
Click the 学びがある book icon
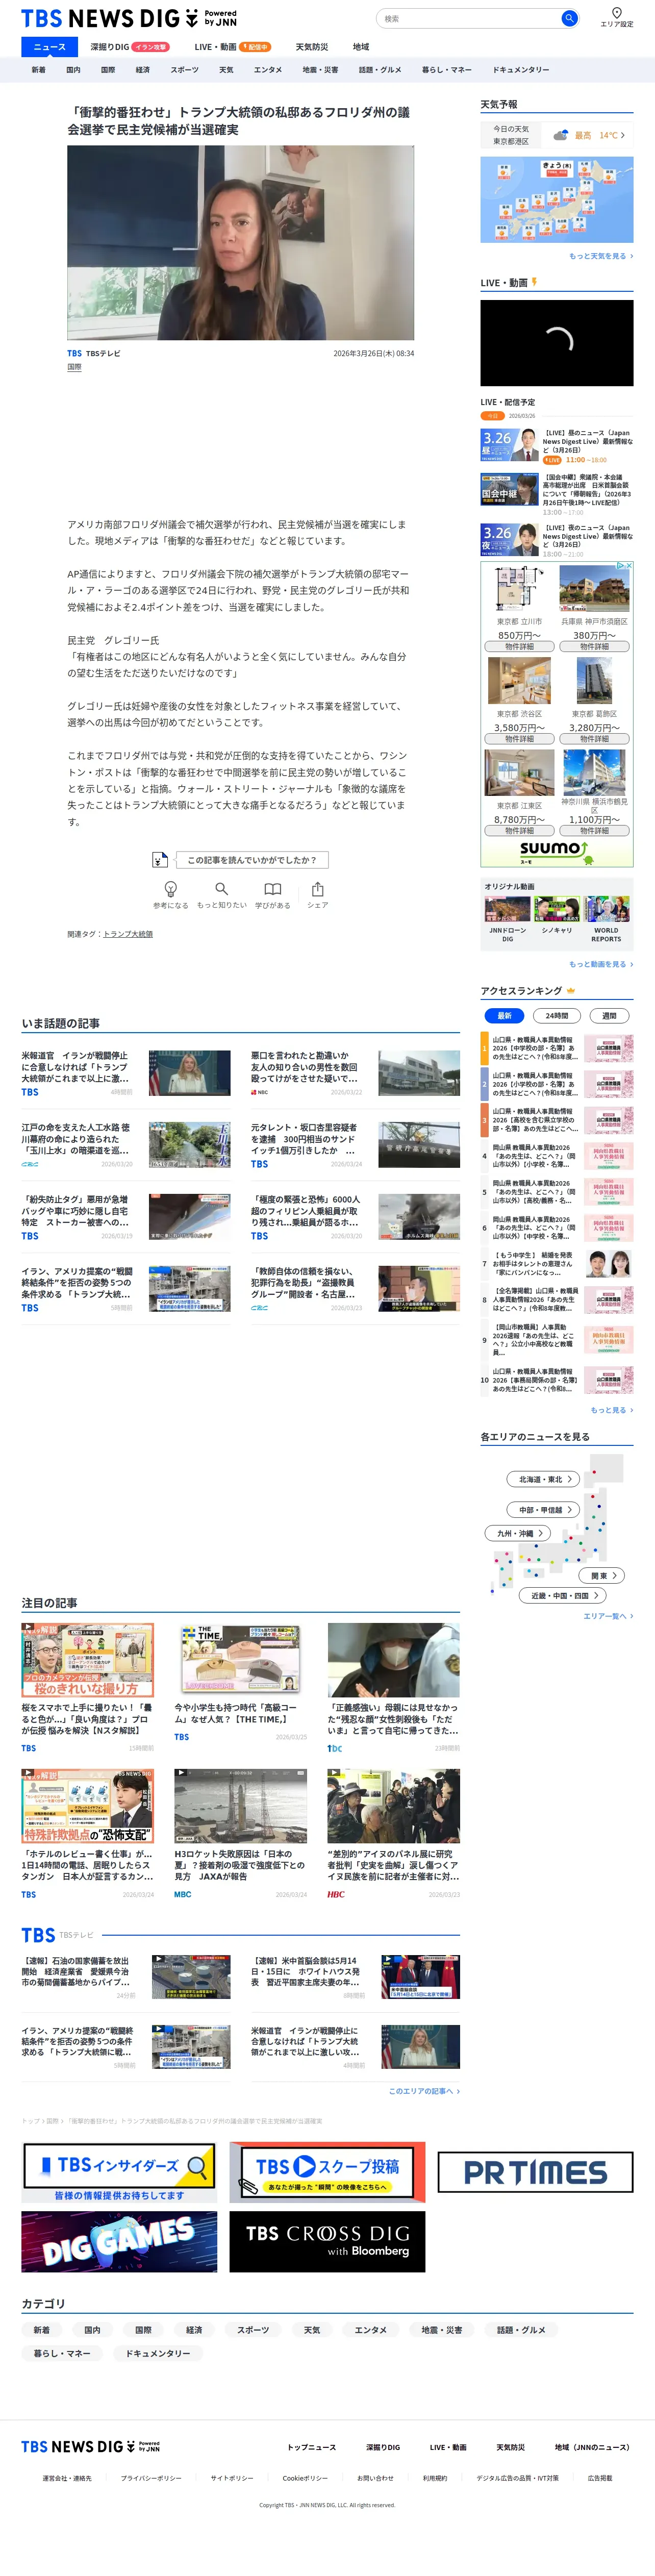coord(272,889)
